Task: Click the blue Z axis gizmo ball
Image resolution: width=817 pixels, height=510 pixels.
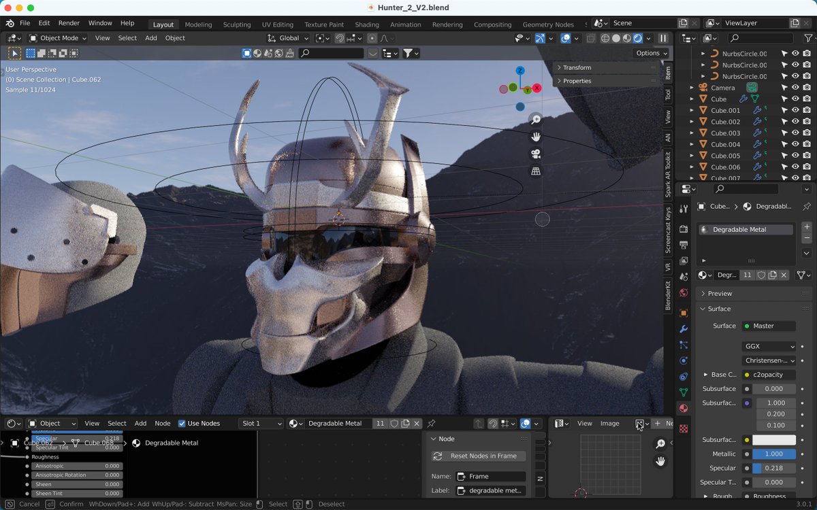Action: pos(520,71)
